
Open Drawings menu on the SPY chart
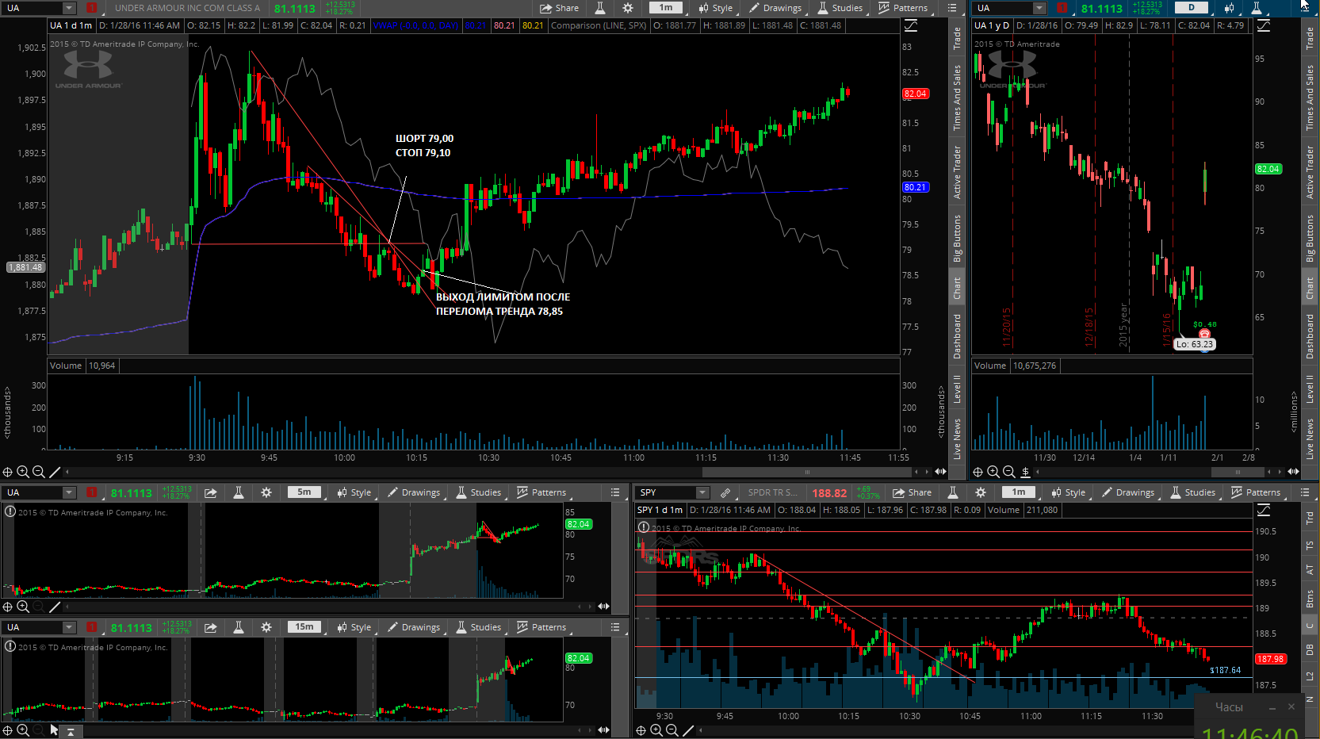1128,492
